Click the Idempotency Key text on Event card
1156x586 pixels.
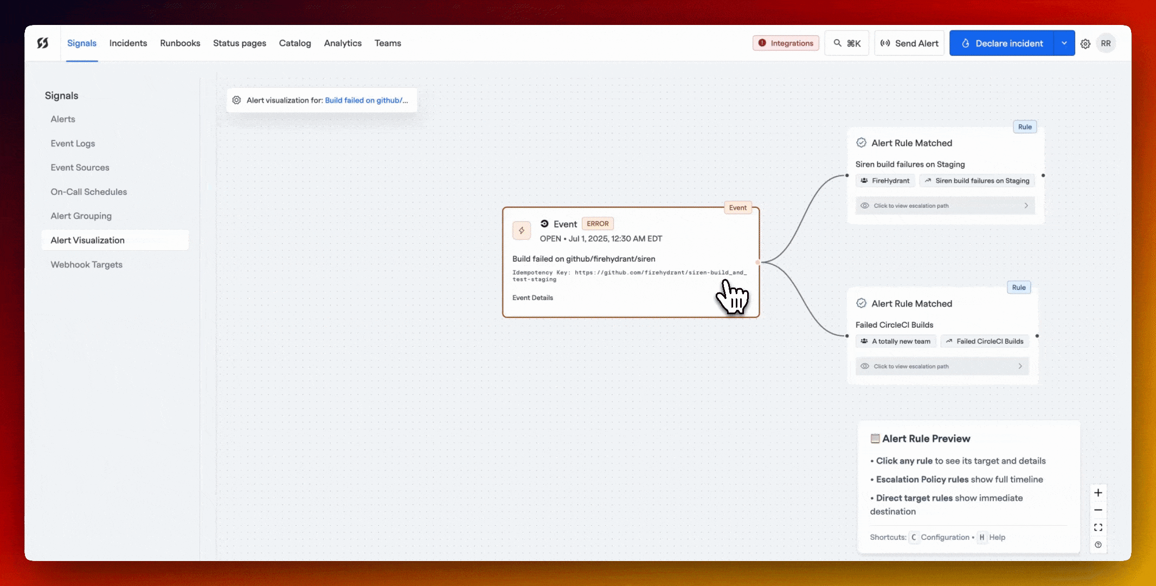(630, 276)
